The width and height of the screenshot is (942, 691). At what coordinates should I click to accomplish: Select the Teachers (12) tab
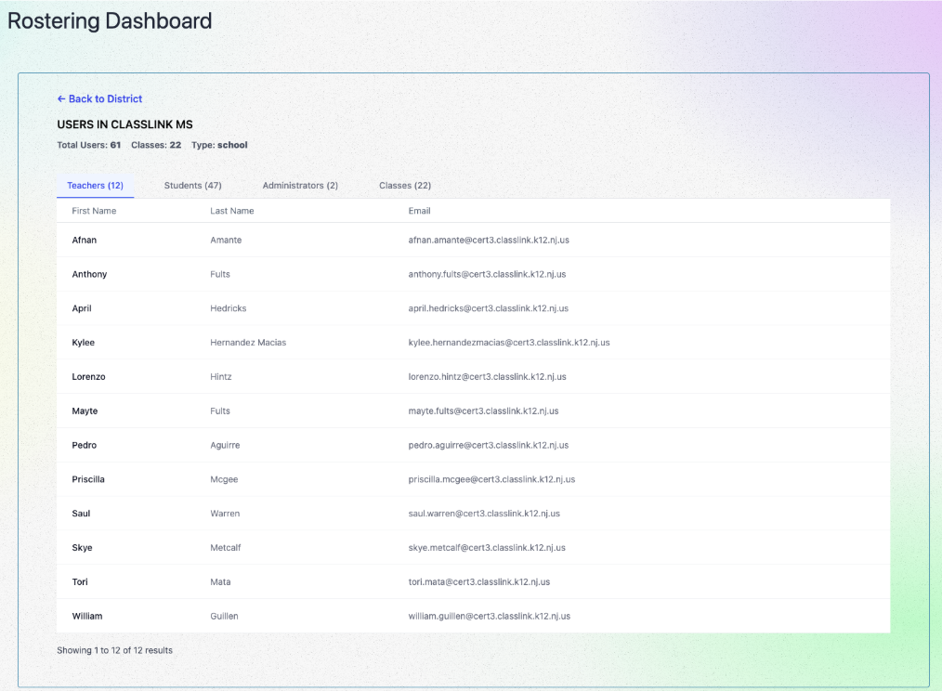coord(95,186)
